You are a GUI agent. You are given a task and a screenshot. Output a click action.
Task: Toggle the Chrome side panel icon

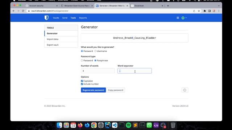(210, 11)
